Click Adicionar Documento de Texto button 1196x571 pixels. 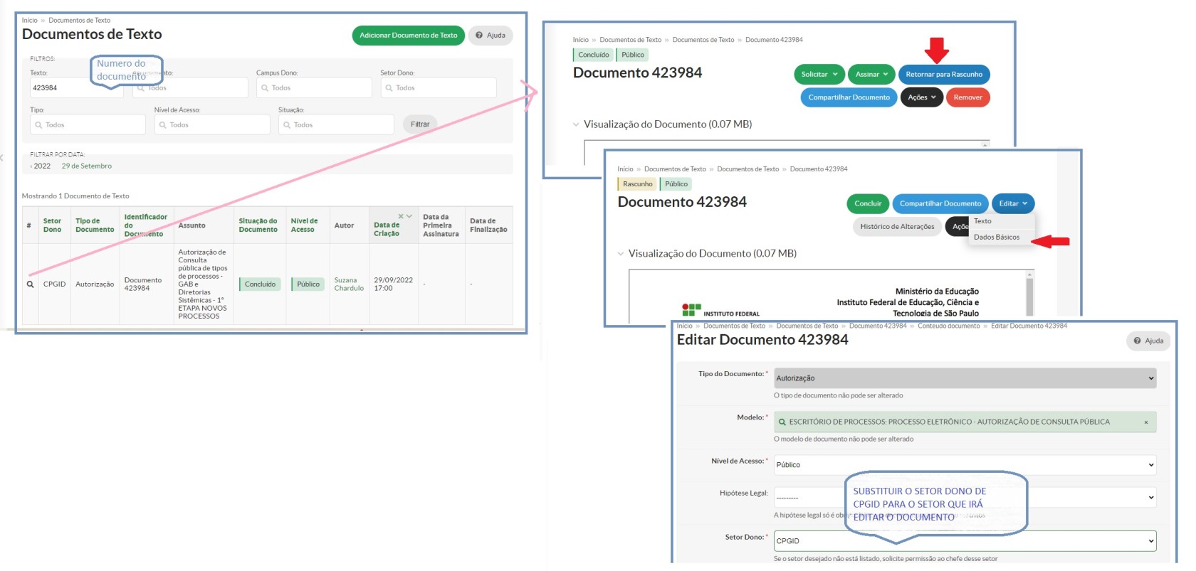pos(409,36)
